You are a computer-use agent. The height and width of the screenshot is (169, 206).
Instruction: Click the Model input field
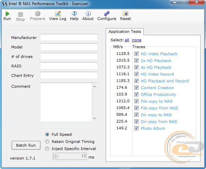click(69, 47)
